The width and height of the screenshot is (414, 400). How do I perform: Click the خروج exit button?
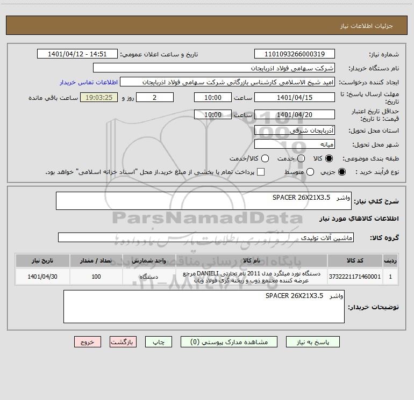click(x=88, y=342)
